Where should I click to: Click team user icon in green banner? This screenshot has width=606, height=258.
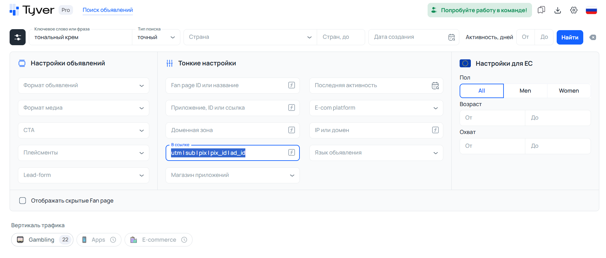point(434,10)
